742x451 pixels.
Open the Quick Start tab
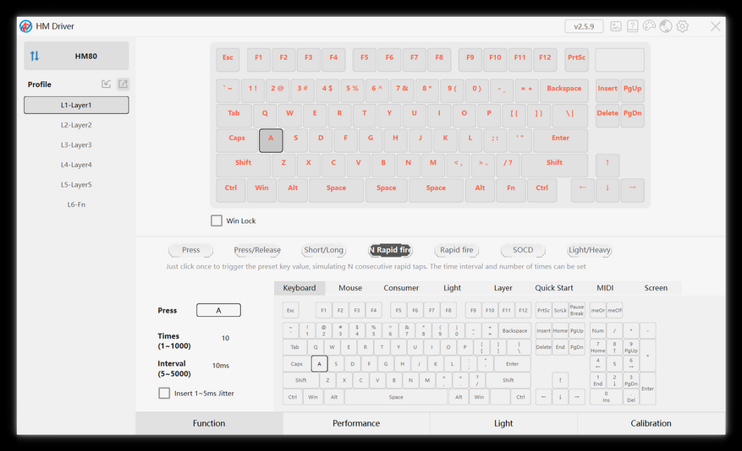tap(554, 288)
